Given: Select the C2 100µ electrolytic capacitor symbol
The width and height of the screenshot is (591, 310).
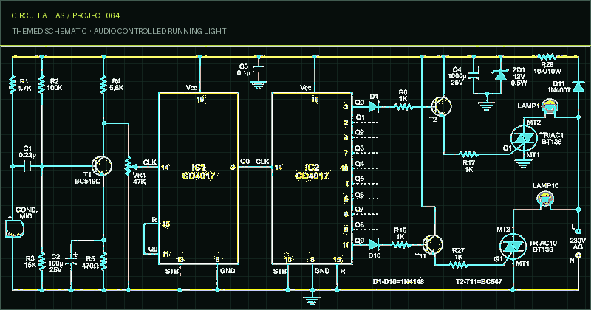Looking at the screenshot, I should pos(71,259).
